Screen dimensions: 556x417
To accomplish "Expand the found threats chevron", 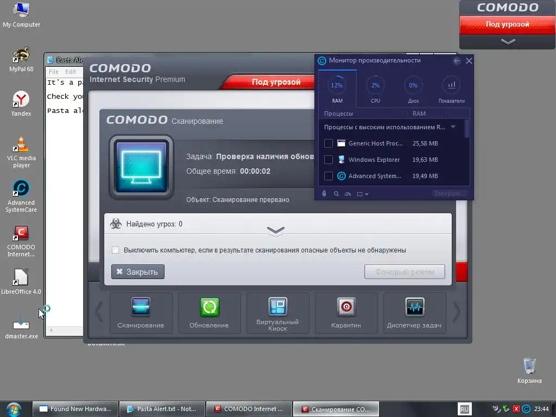I will (275, 231).
